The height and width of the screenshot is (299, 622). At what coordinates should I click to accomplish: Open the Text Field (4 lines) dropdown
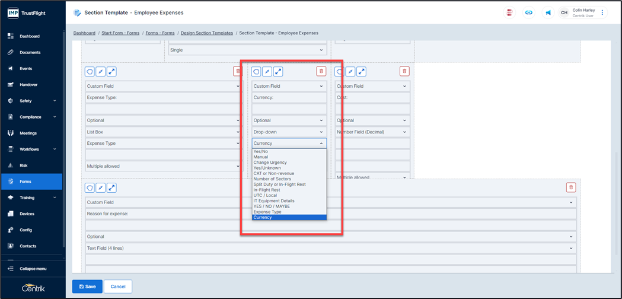click(331, 248)
